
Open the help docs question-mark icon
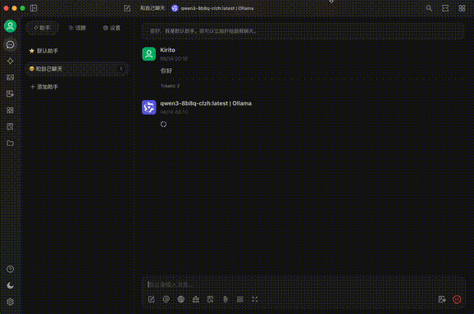click(x=10, y=269)
